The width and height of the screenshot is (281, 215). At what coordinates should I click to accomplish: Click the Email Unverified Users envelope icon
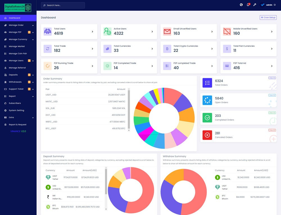[x=167, y=31]
